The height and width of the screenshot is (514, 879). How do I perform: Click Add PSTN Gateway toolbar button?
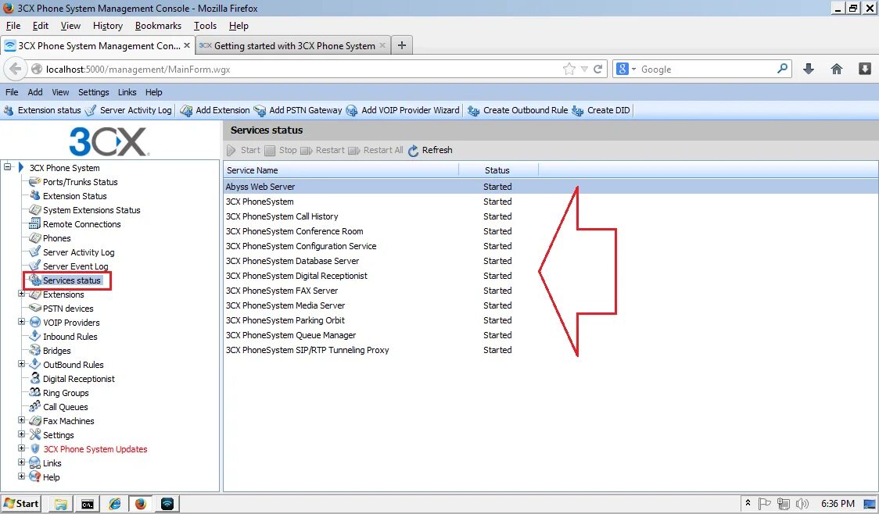click(x=298, y=110)
